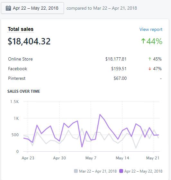This screenshot has height=180, width=171.
Task: Click the green up arrow beside 44%
Action: (x=143, y=41)
